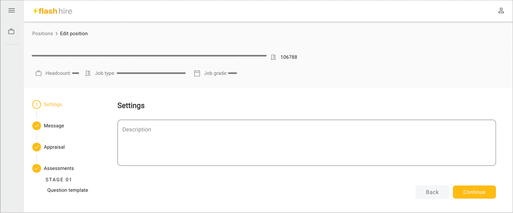
Task: Open the Question template item
Action: (68, 190)
